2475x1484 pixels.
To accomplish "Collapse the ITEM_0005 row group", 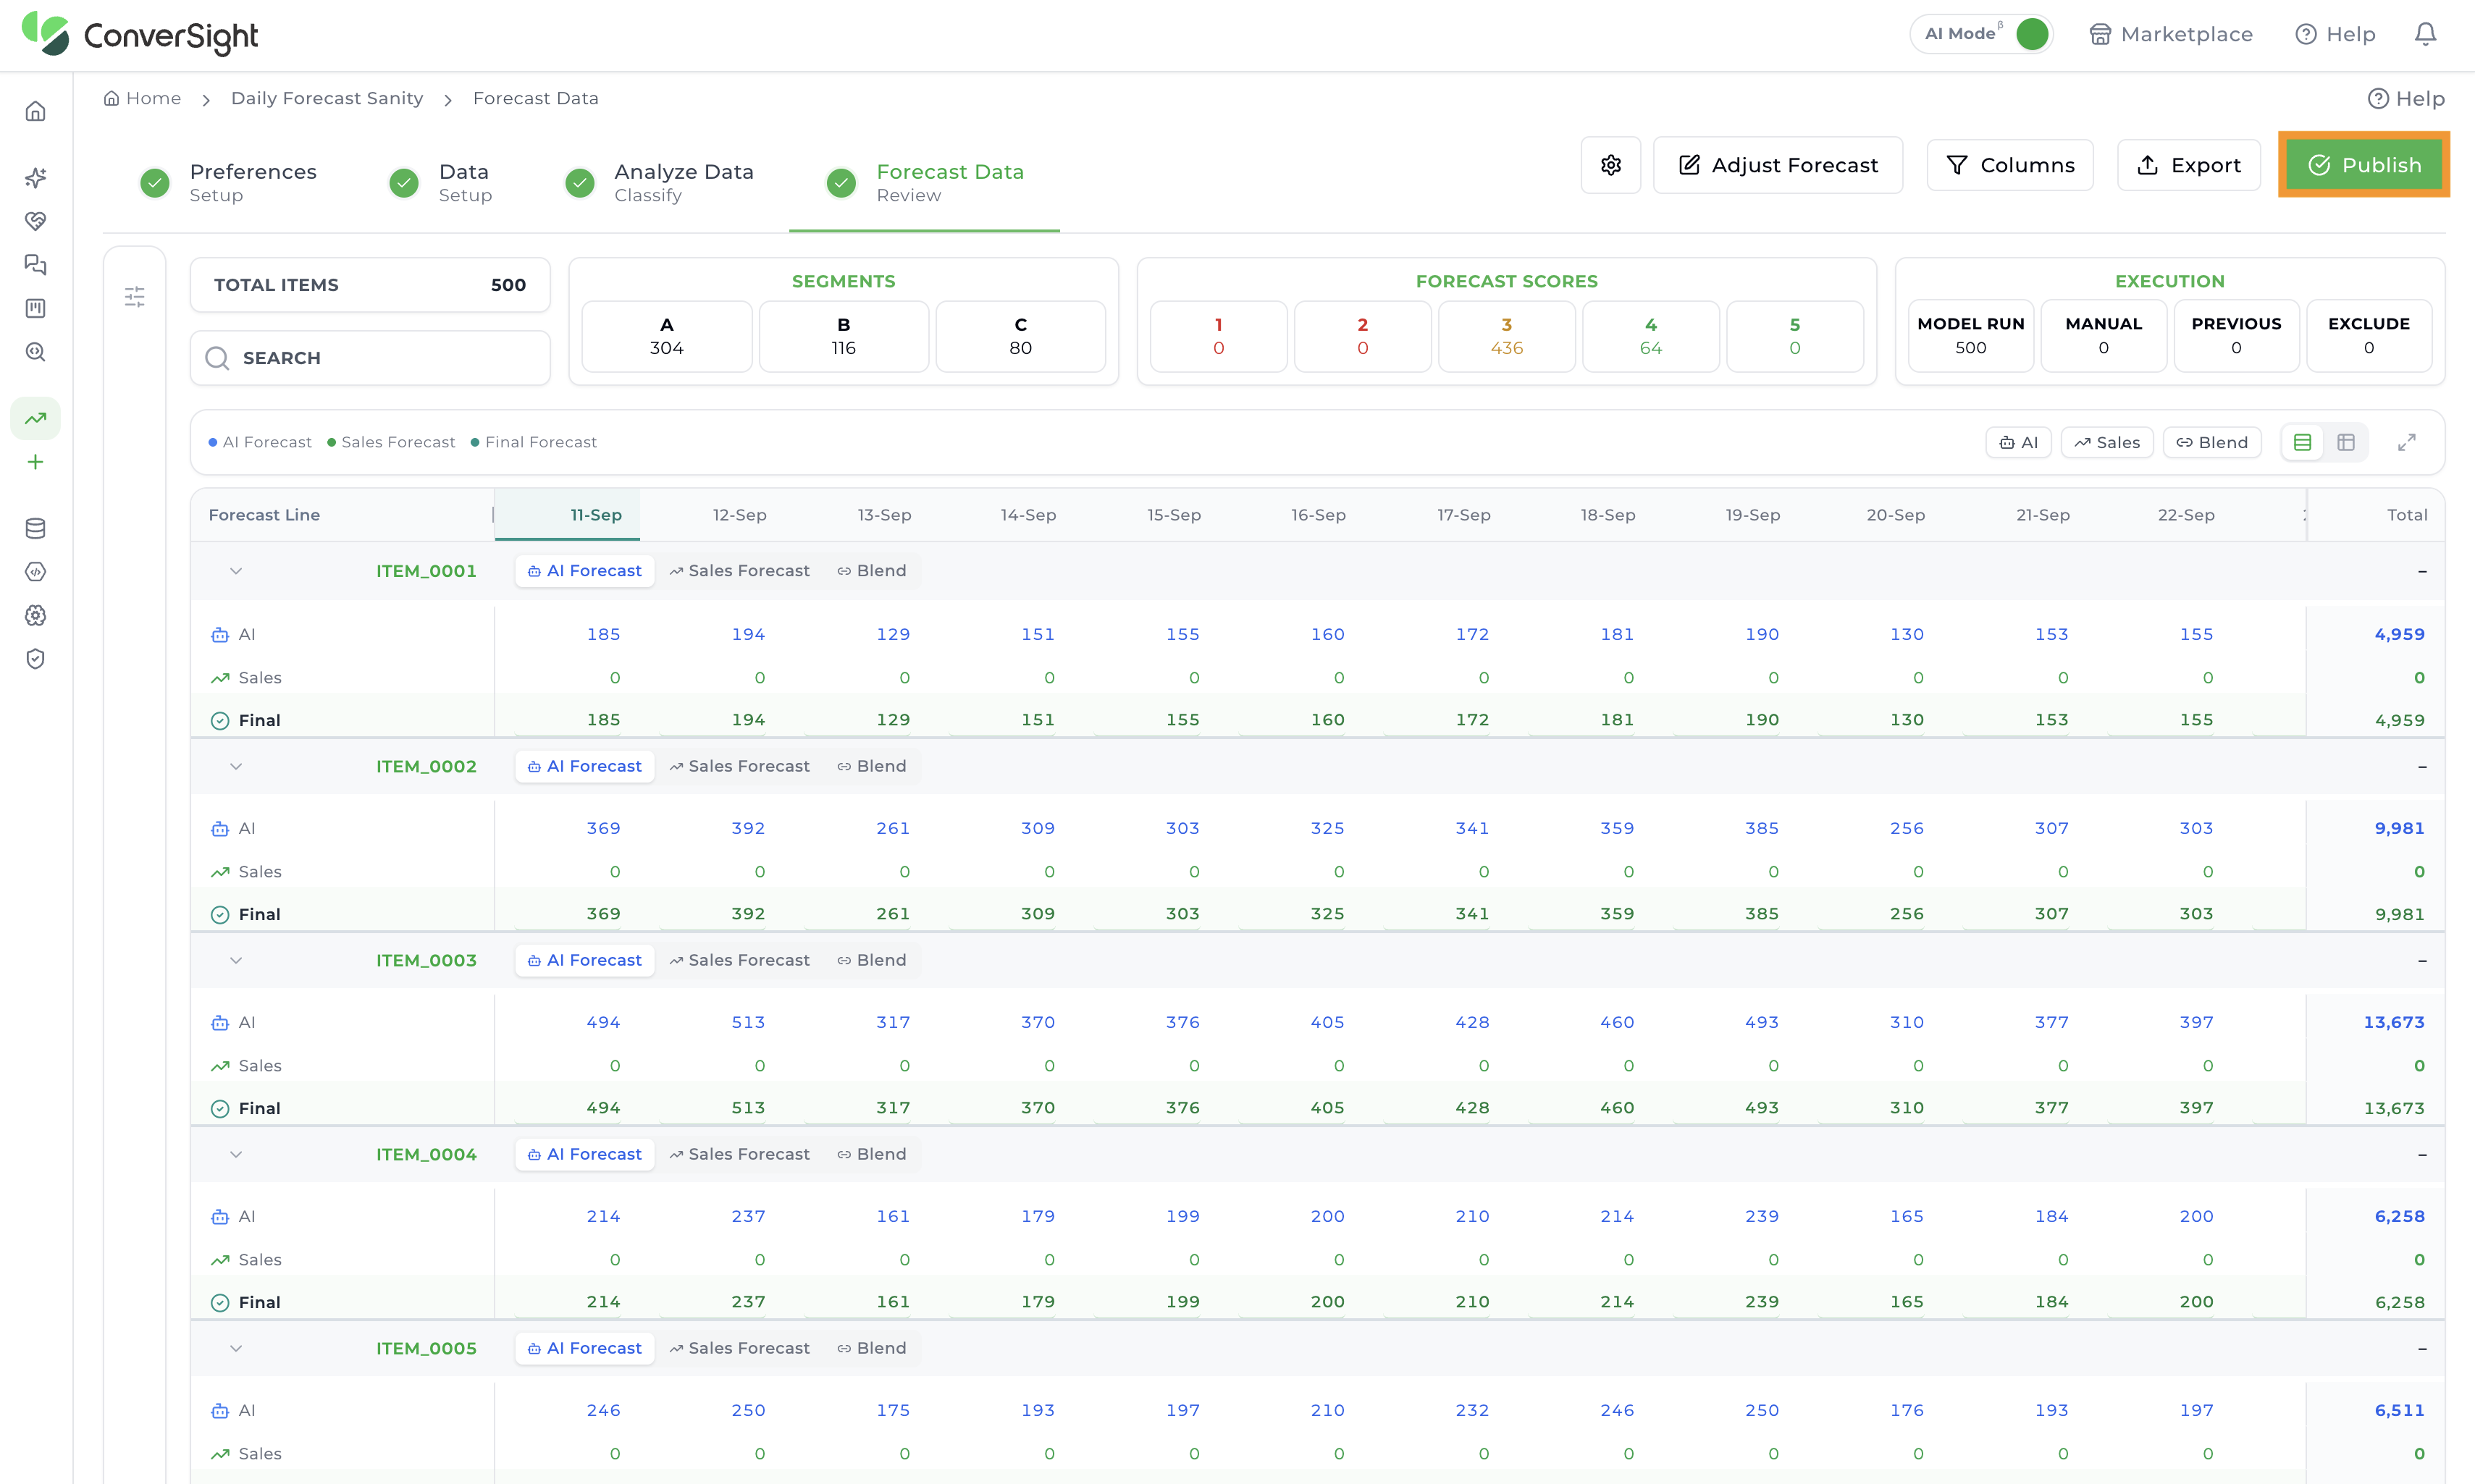I will click(x=236, y=1348).
